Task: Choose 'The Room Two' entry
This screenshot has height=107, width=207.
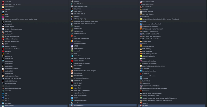Action: tap(78, 29)
